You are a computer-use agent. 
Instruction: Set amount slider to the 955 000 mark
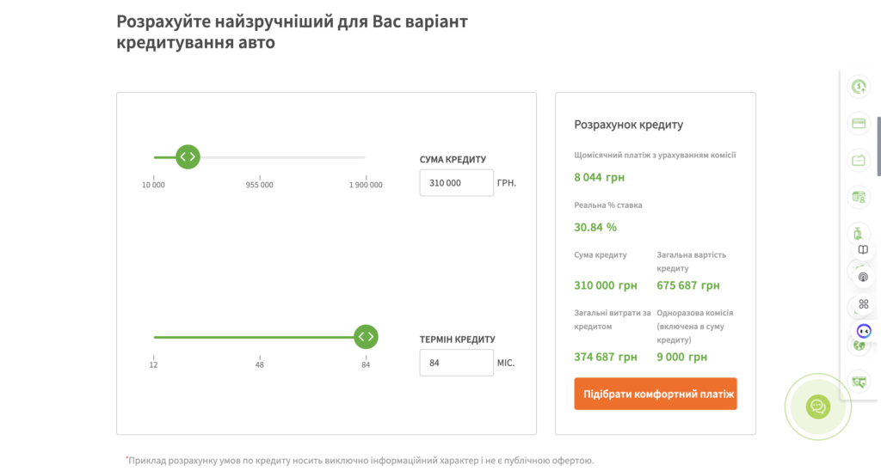click(260, 157)
